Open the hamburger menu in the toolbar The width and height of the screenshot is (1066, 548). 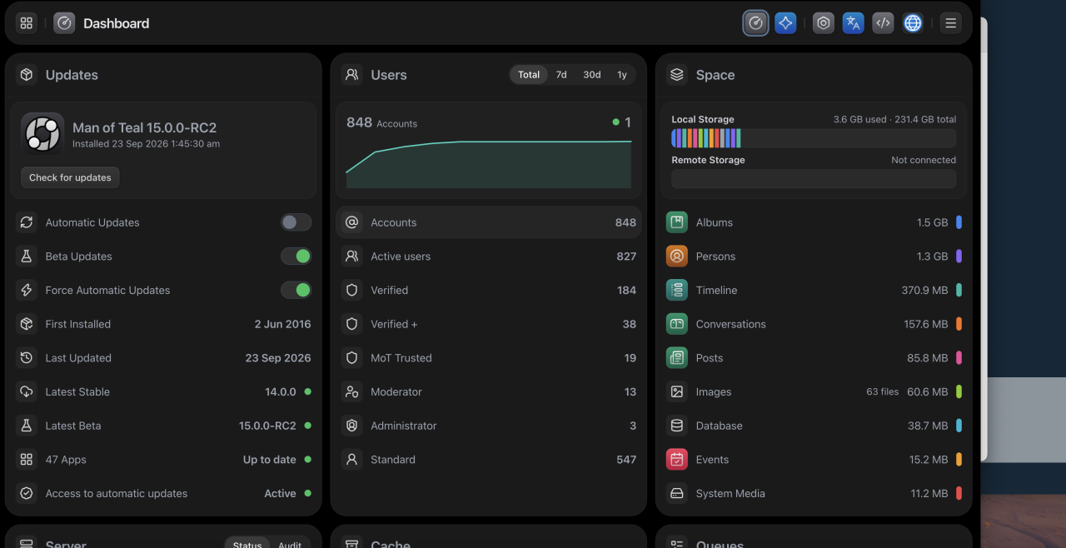(x=950, y=23)
